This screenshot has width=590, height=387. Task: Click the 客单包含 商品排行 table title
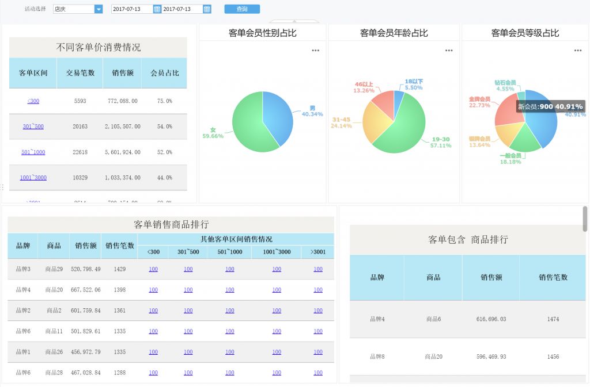(x=468, y=239)
